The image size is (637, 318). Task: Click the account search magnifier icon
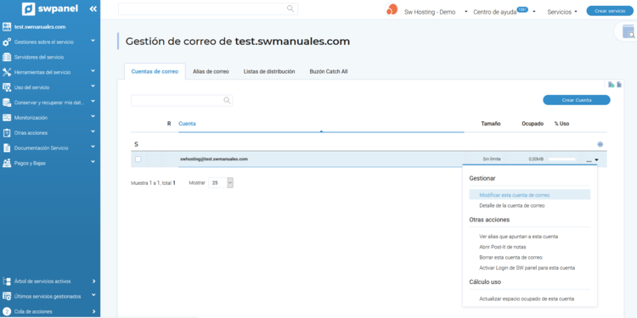click(227, 101)
